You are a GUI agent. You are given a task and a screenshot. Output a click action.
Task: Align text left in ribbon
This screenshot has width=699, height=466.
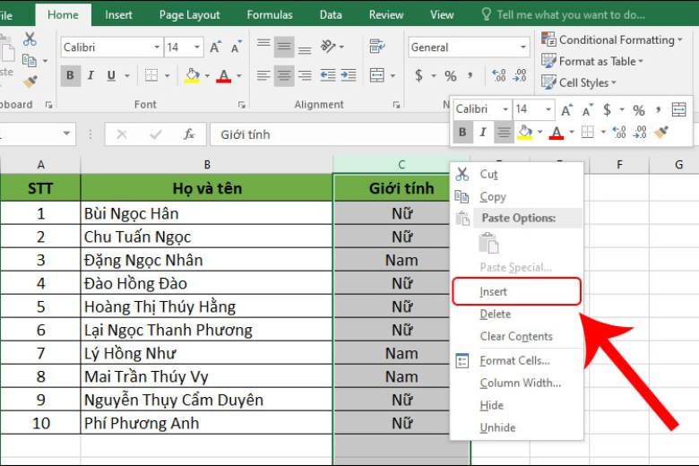[x=263, y=75]
